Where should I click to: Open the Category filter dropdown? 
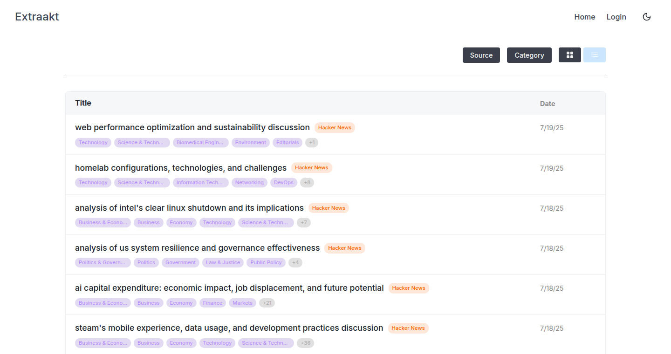529,55
